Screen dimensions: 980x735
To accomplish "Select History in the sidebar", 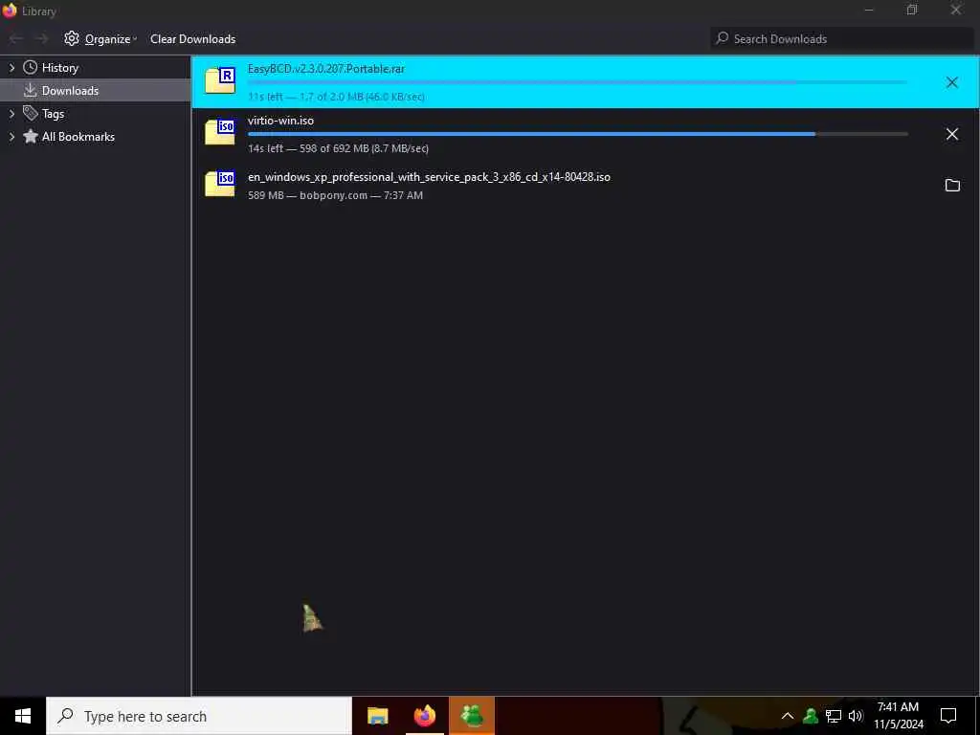I will [59, 68].
